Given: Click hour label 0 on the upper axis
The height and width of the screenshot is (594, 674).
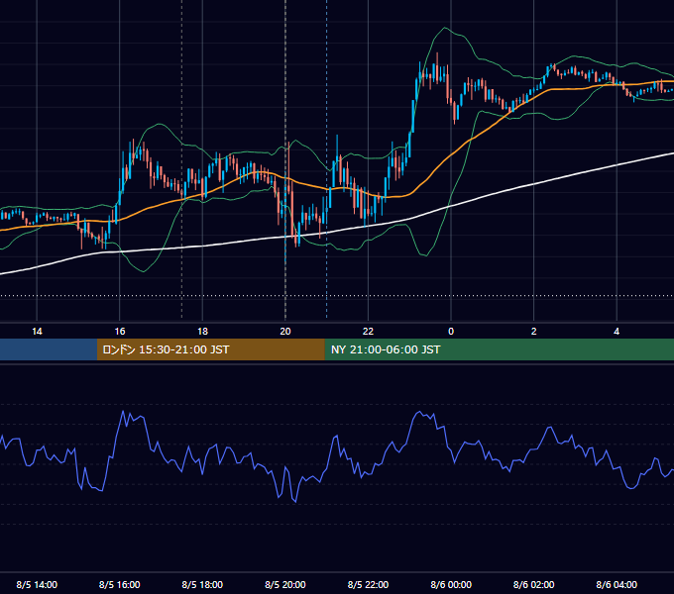Looking at the screenshot, I should [x=451, y=331].
